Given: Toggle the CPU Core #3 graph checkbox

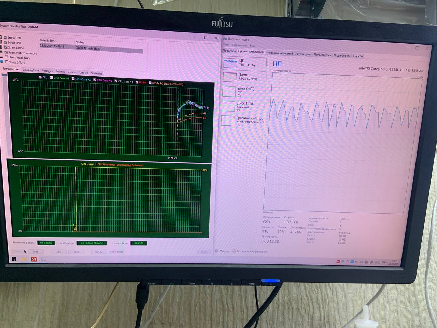Looking at the screenshot, I should click(95, 80).
